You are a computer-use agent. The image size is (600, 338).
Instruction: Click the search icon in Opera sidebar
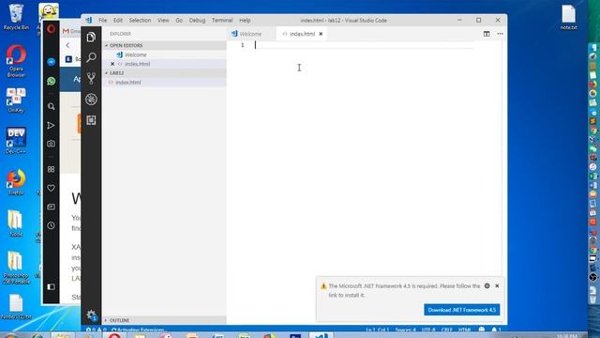[x=51, y=106]
